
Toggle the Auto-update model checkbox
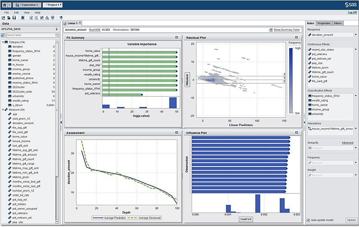click(308, 220)
